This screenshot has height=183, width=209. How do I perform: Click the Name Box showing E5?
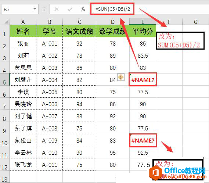click(20, 9)
